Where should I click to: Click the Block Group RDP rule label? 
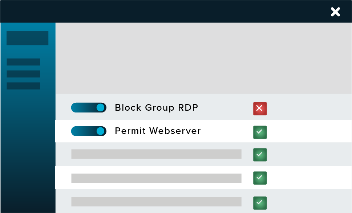coord(156,107)
